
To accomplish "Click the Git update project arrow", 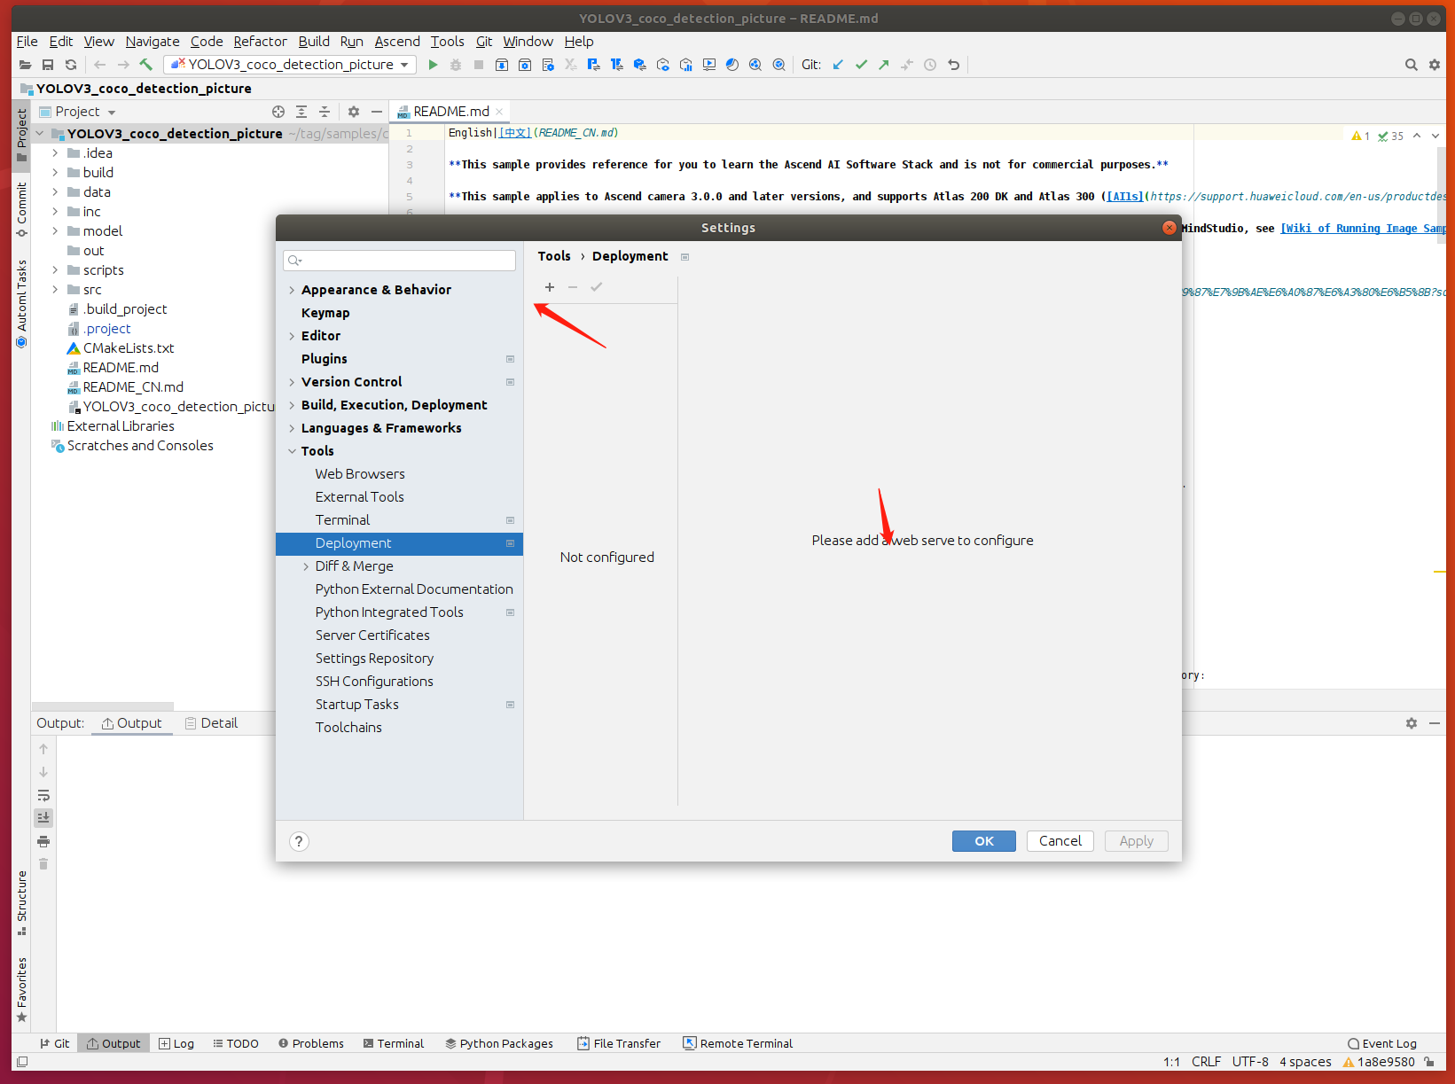I will click(x=838, y=65).
